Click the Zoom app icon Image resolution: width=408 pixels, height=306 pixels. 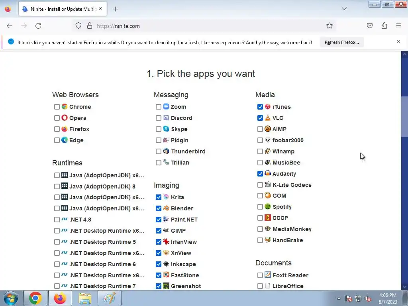pyautogui.click(x=166, y=106)
